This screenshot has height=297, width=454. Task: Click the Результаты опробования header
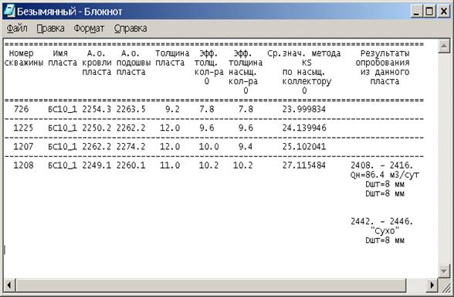(382, 58)
